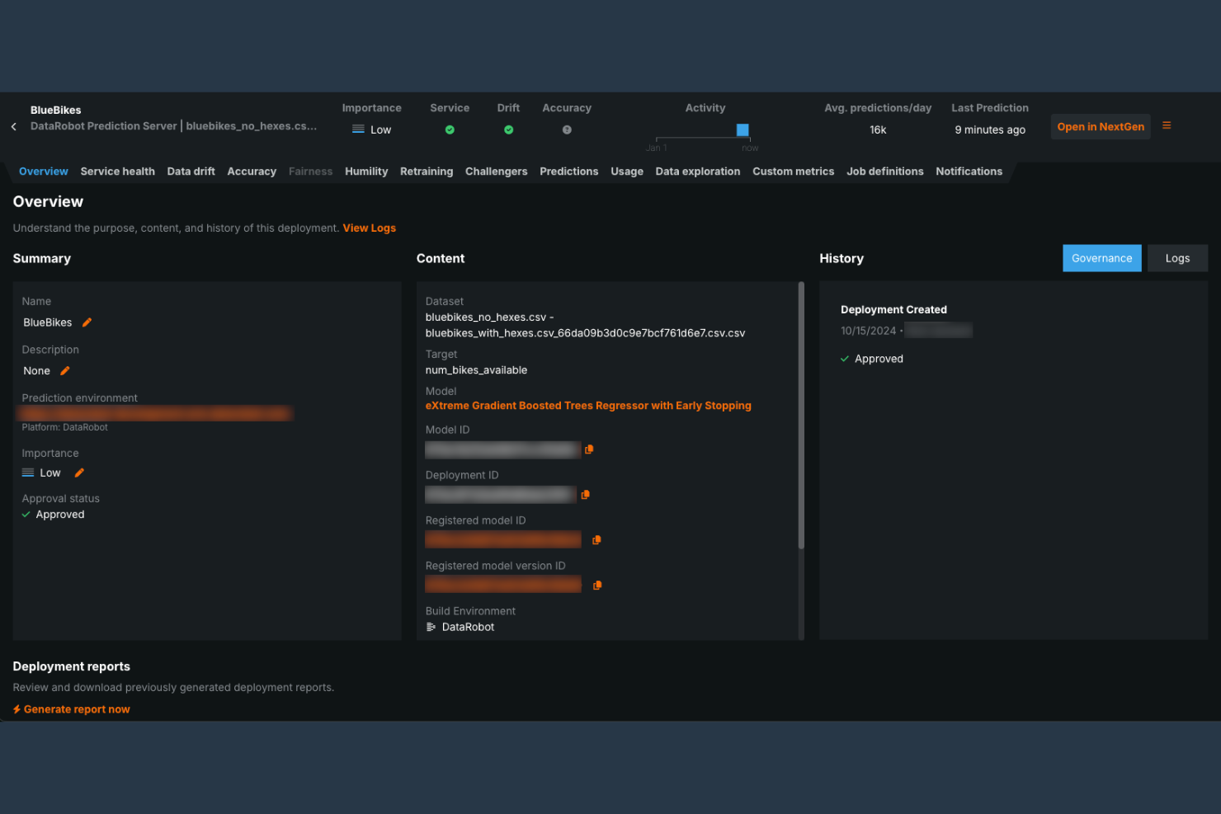Open the Service health tab
Image resolution: width=1221 pixels, height=814 pixels.
click(x=118, y=172)
